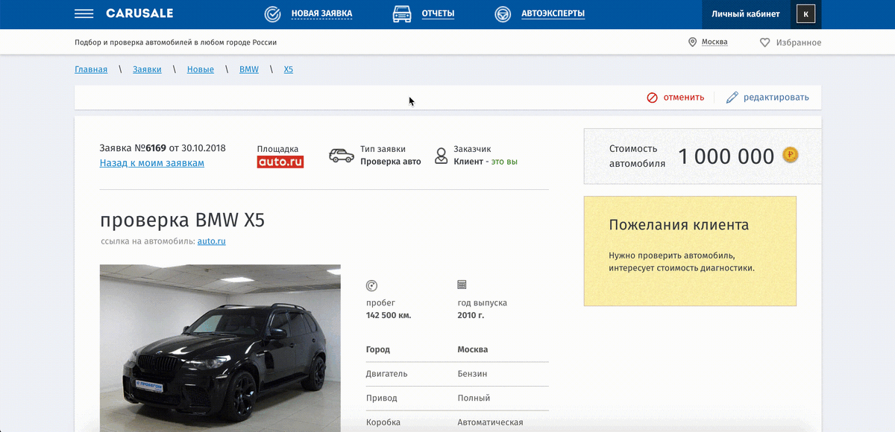This screenshot has width=895, height=432.
Task: Change the city Москва
Action: pyautogui.click(x=715, y=42)
